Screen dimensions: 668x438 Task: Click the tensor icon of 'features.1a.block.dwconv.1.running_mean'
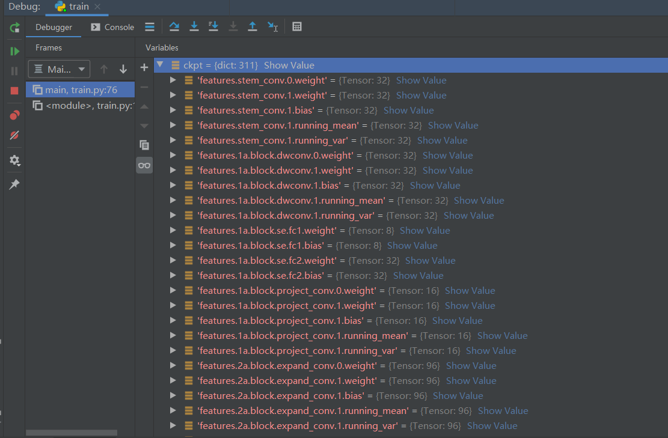pos(189,200)
